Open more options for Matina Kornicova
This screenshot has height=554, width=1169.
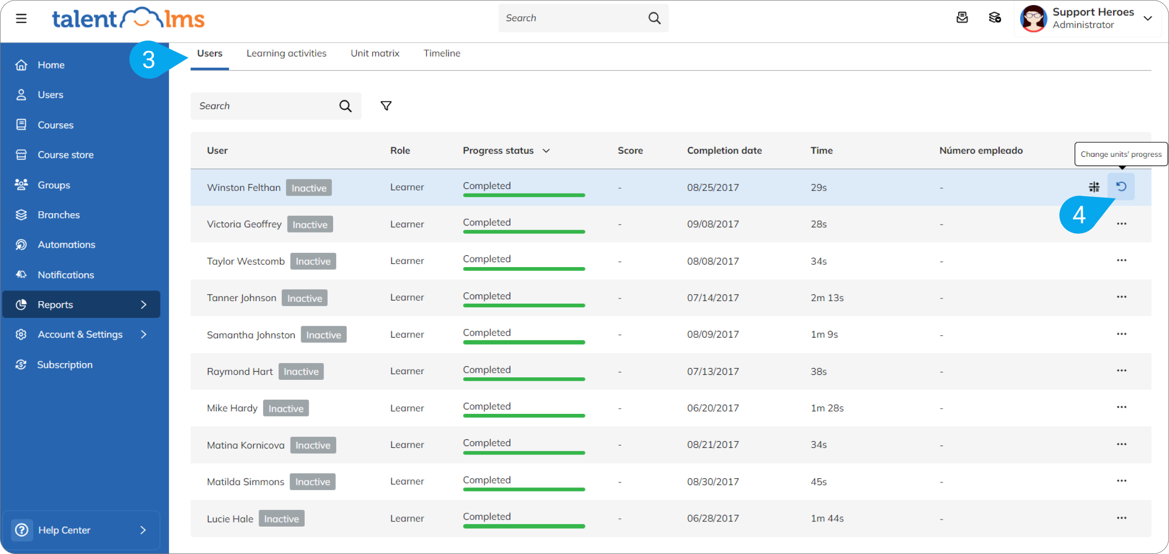1122,444
